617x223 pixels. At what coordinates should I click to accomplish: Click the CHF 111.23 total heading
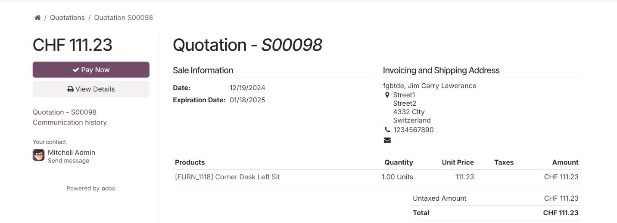click(72, 45)
